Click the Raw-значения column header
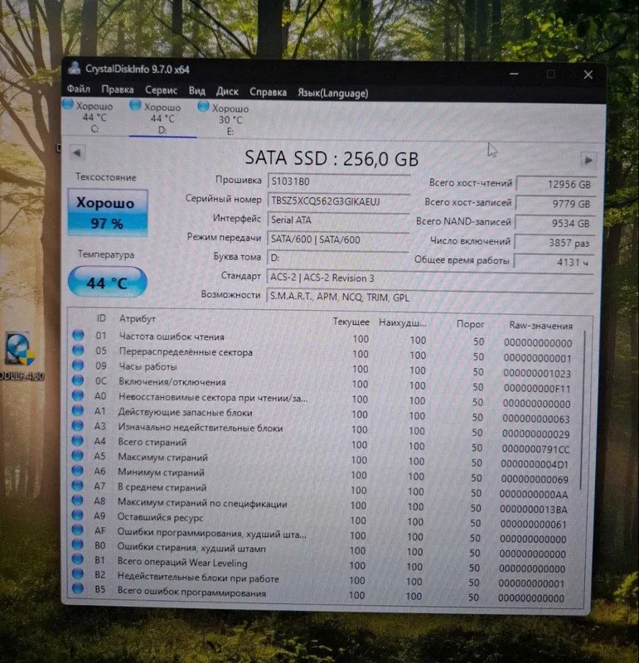 (x=541, y=326)
